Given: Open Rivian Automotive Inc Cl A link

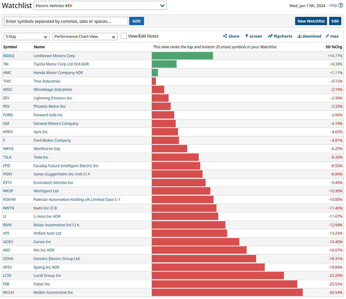Looking at the screenshot, I should click(x=56, y=225).
